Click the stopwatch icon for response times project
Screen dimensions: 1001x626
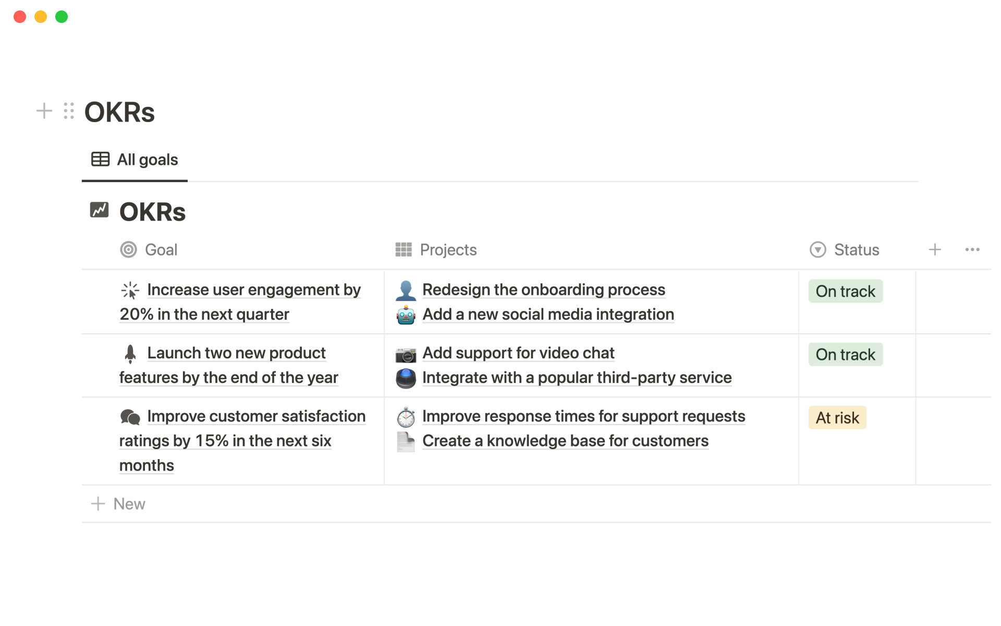pyautogui.click(x=406, y=417)
